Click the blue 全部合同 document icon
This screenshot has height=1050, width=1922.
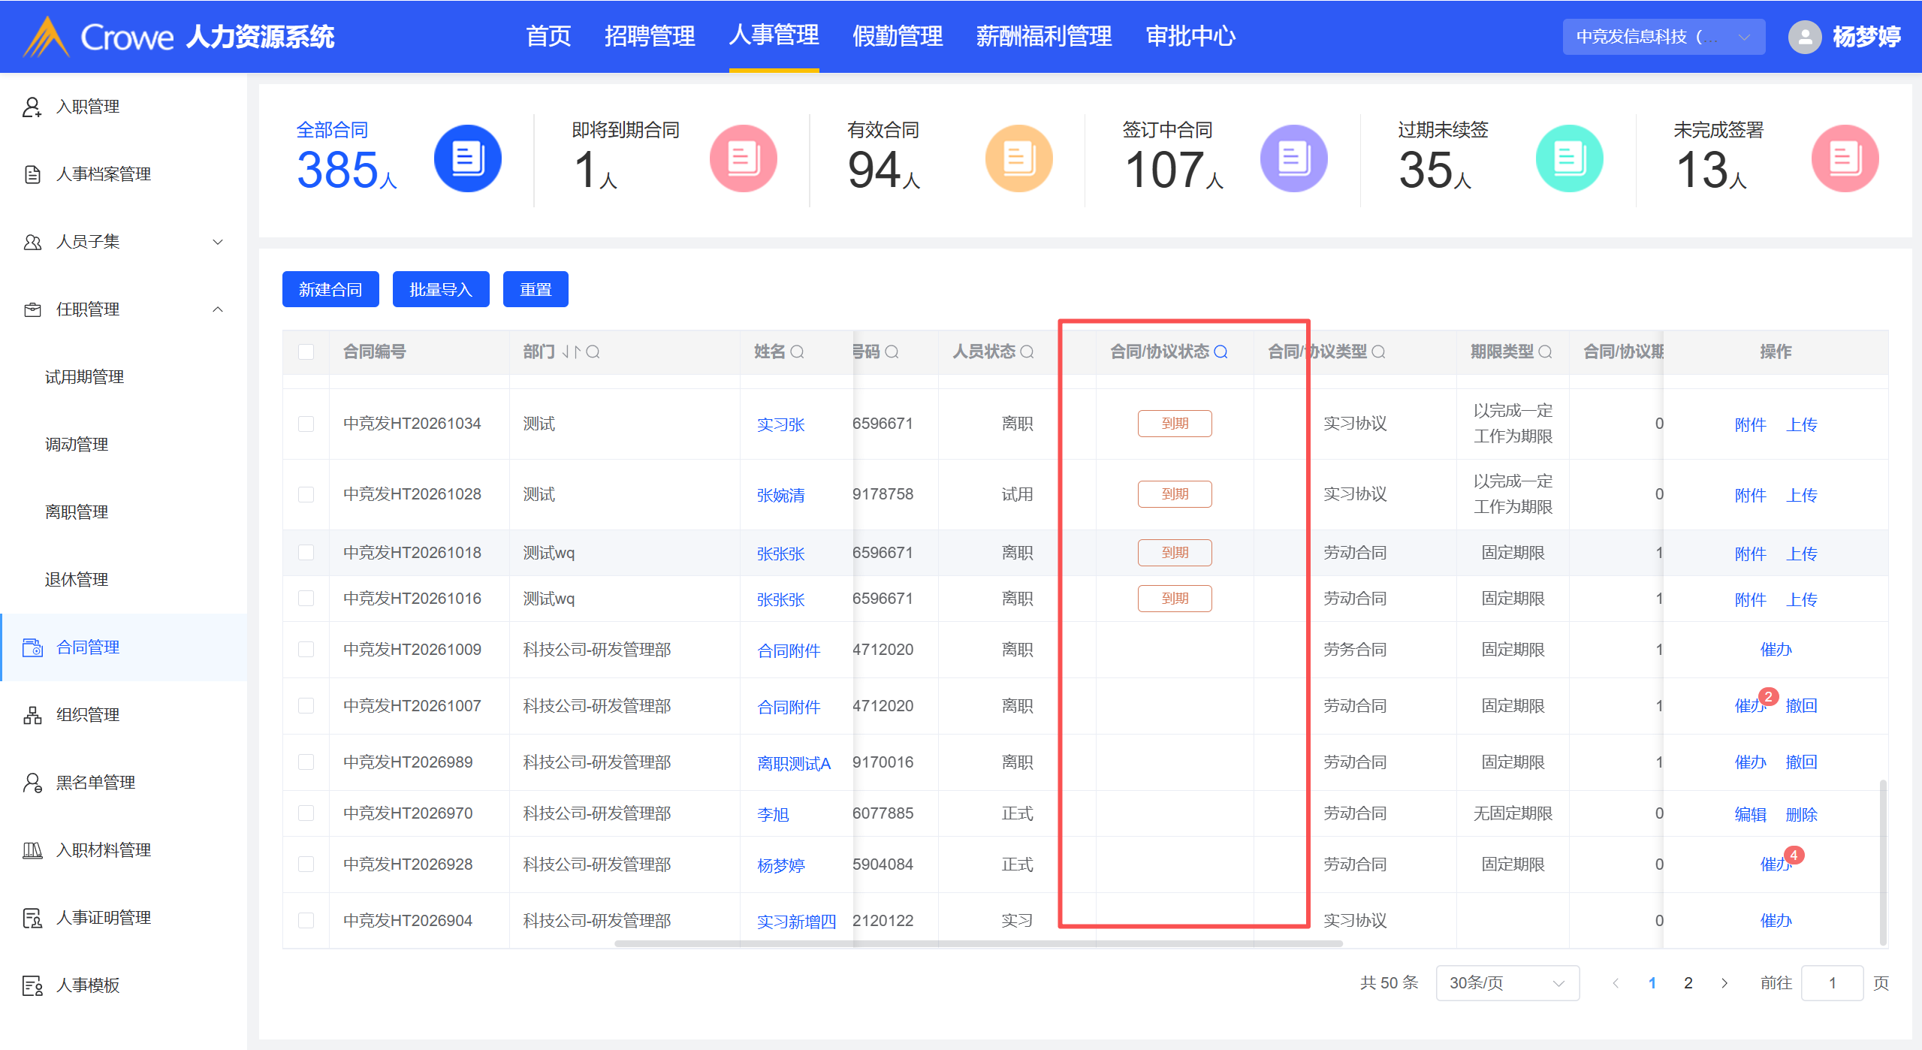pos(467,158)
